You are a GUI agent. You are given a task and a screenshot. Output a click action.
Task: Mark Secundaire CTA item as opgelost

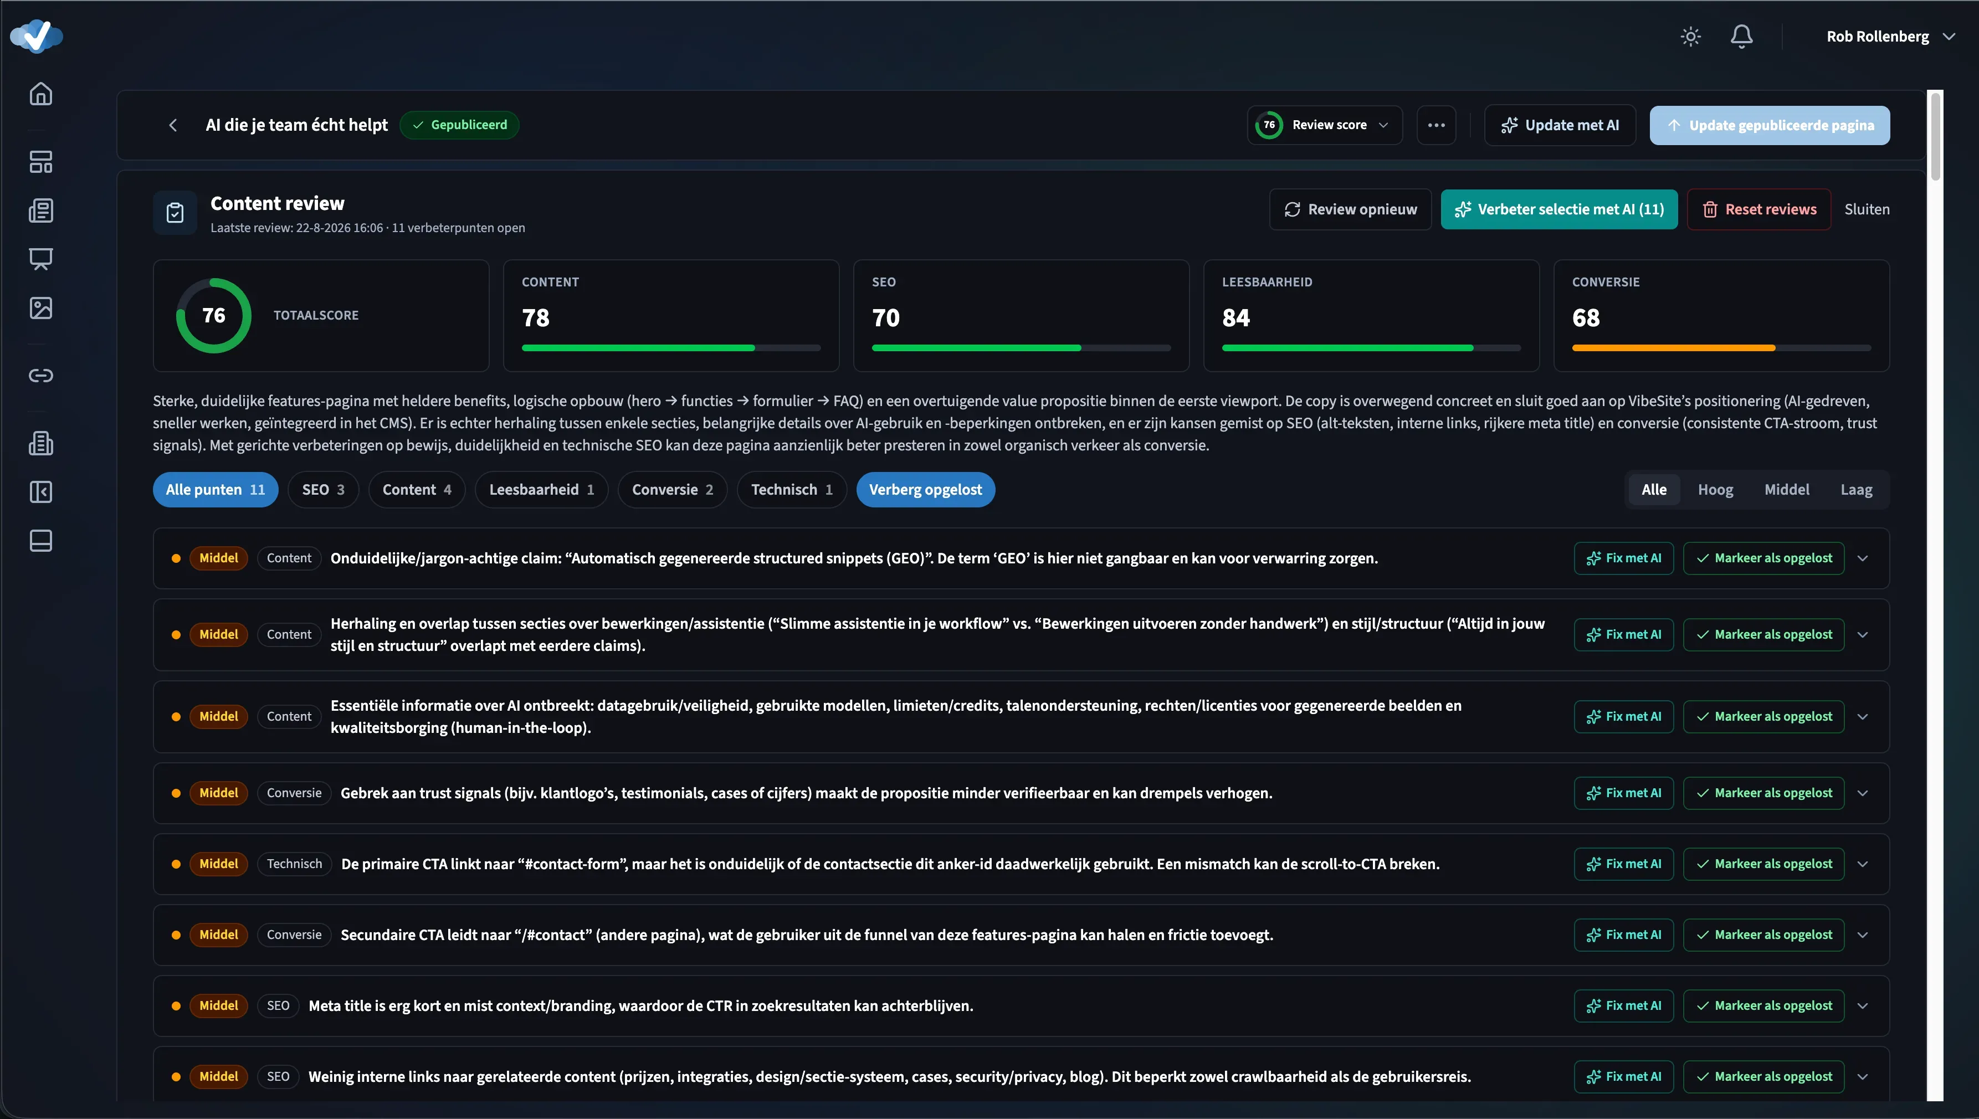[1764, 935]
